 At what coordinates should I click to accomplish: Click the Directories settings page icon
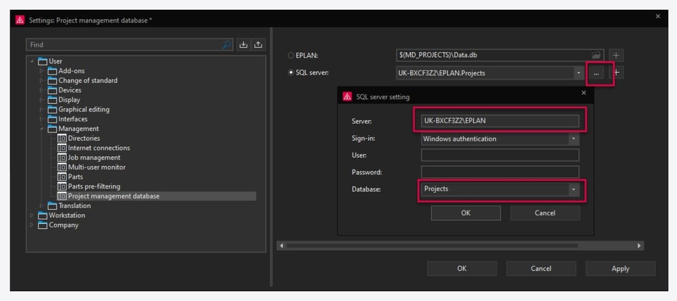click(62, 138)
